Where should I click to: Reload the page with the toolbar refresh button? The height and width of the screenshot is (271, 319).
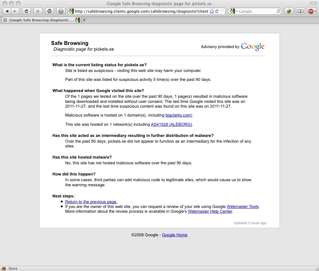tap(26, 11)
